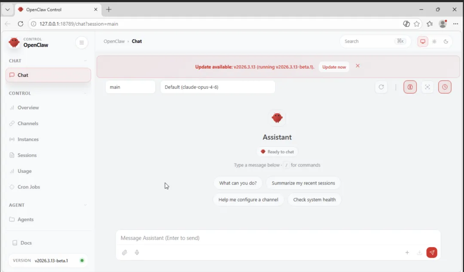
Task: Open the Docs link in sidebar
Action: pyautogui.click(x=48, y=243)
